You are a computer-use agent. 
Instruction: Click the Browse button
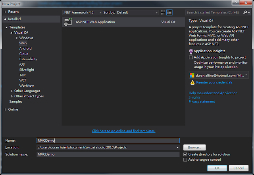click(x=194, y=147)
